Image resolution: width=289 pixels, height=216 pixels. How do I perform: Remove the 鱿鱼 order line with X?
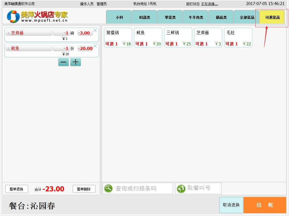[95, 46]
